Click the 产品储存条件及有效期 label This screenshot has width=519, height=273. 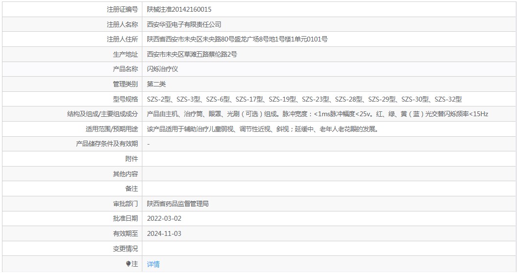[107, 144]
